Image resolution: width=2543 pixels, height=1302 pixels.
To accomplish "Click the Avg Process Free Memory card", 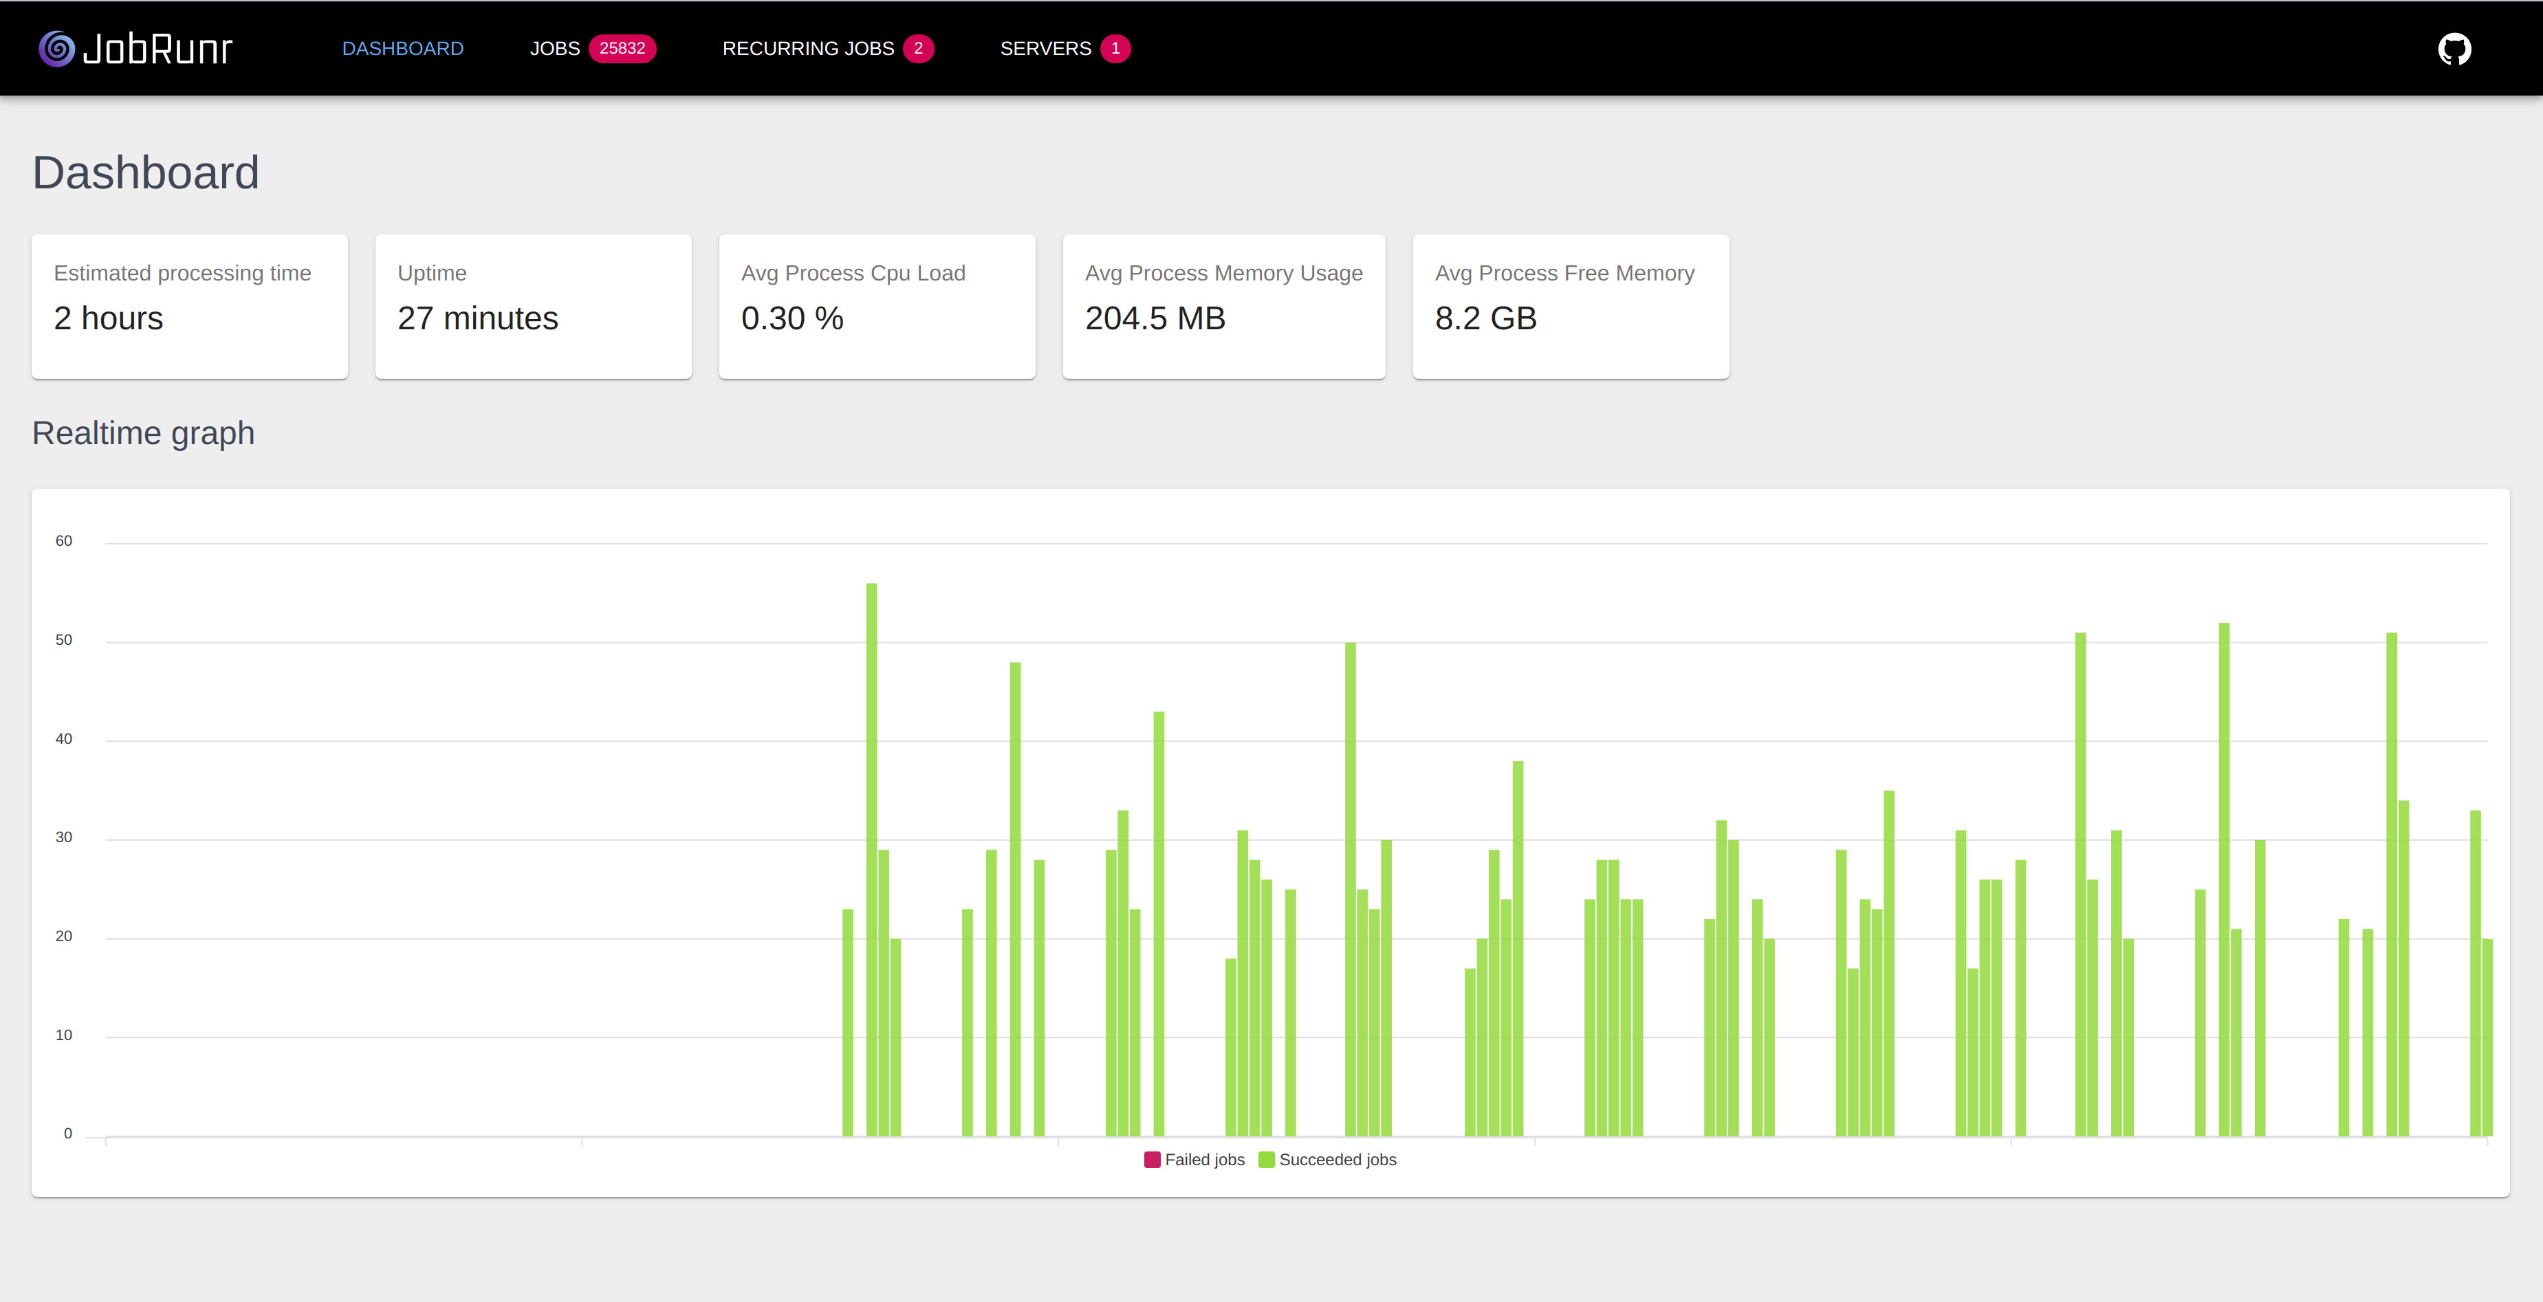I will click(1571, 306).
